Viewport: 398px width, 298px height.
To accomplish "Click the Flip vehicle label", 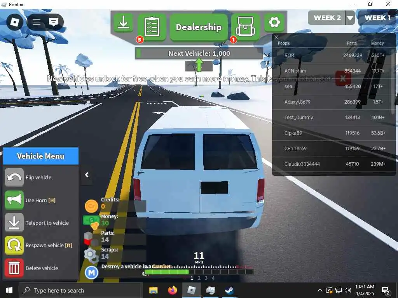I will (x=38, y=177).
